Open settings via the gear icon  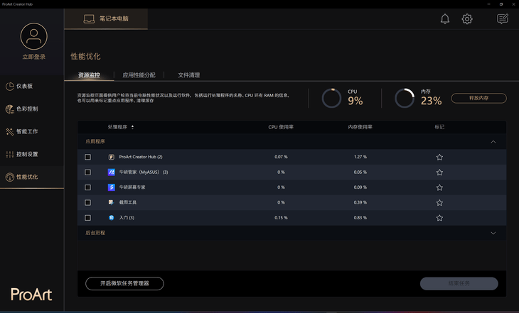pyautogui.click(x=467, y=19)
